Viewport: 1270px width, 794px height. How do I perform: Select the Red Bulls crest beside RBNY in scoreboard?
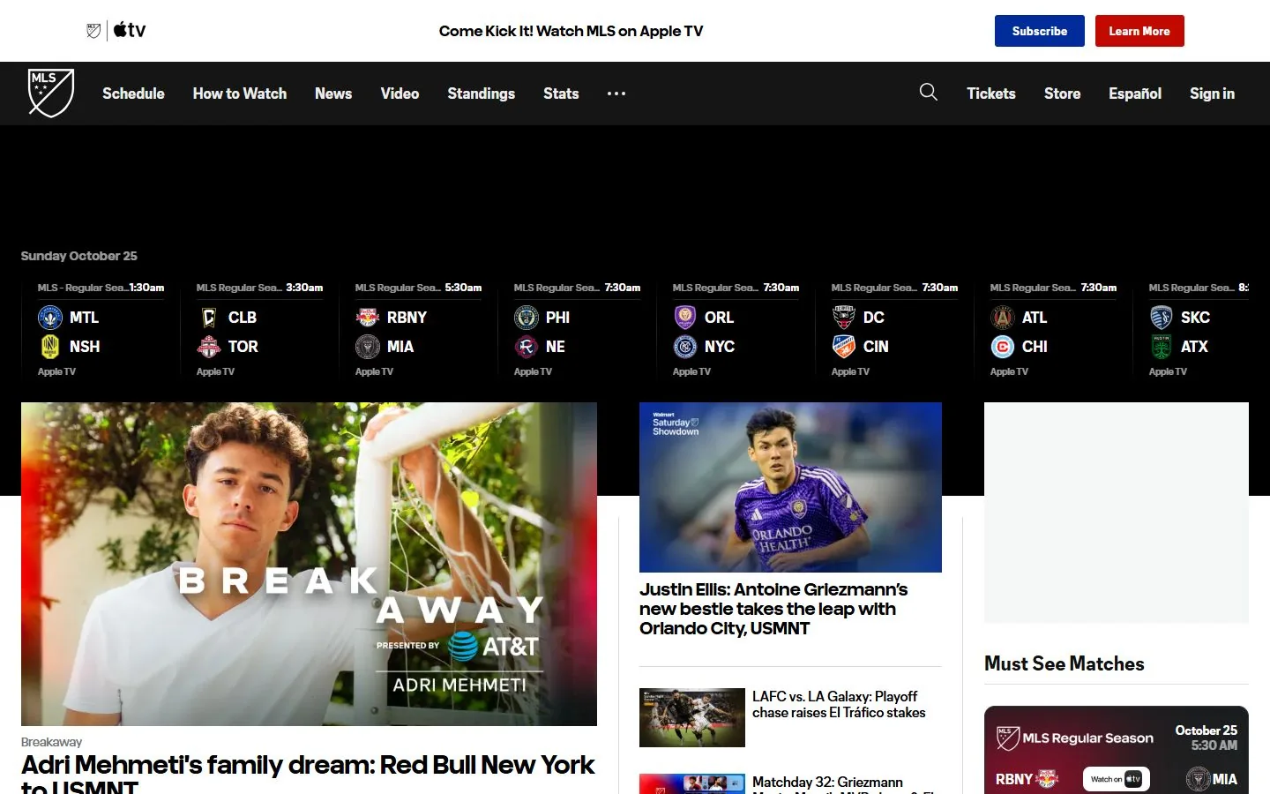click(x=368, y=318)
